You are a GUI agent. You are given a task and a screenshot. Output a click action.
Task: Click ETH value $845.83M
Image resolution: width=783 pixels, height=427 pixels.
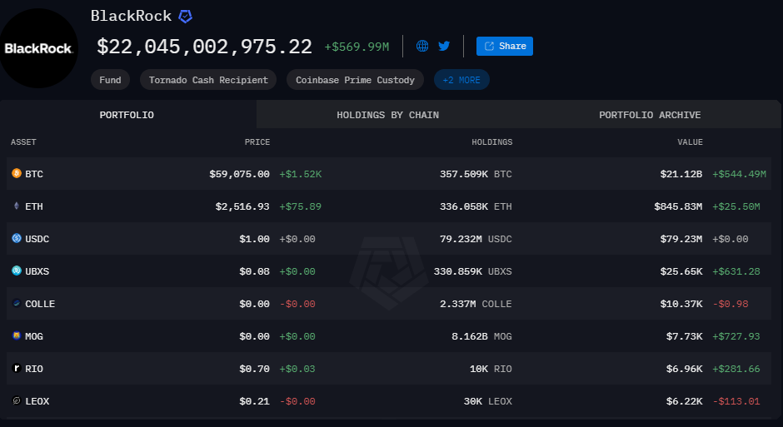click(x=678, y=206)
